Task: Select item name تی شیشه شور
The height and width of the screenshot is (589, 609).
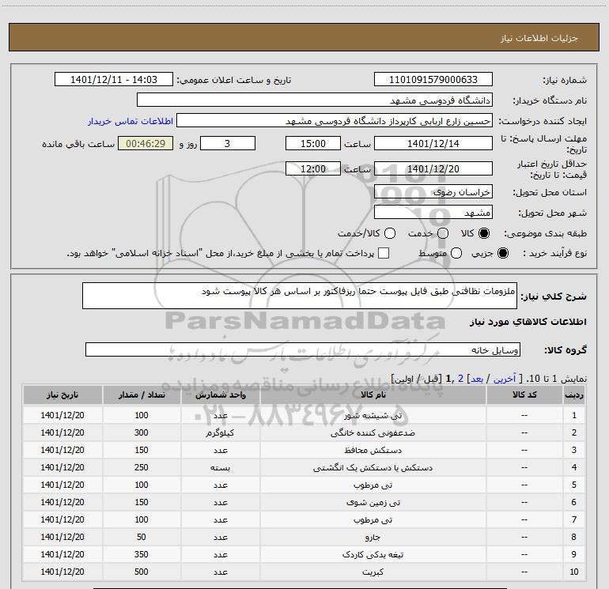Action: click(x=373, y=415)
